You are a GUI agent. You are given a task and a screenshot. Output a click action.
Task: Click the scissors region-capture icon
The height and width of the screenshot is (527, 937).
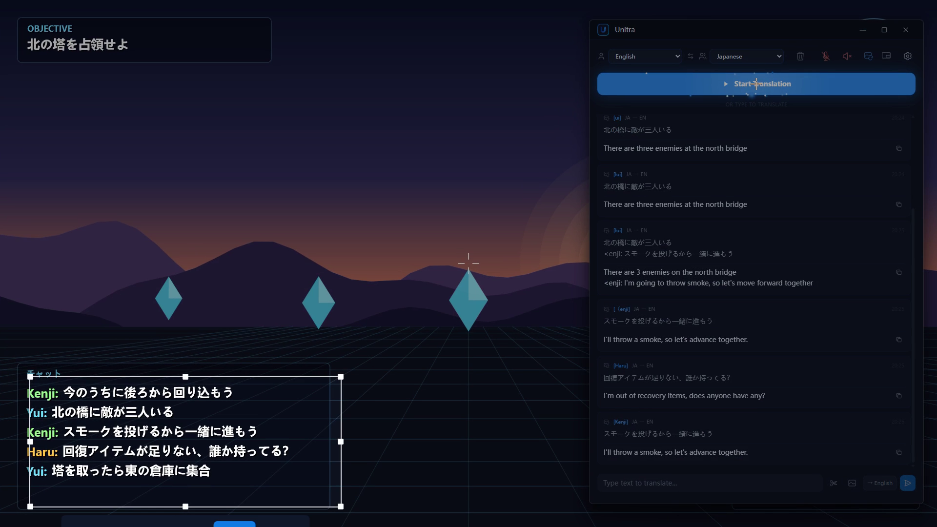[833, 483]
